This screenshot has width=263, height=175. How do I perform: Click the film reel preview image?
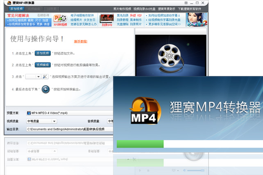tap(171, 56)
